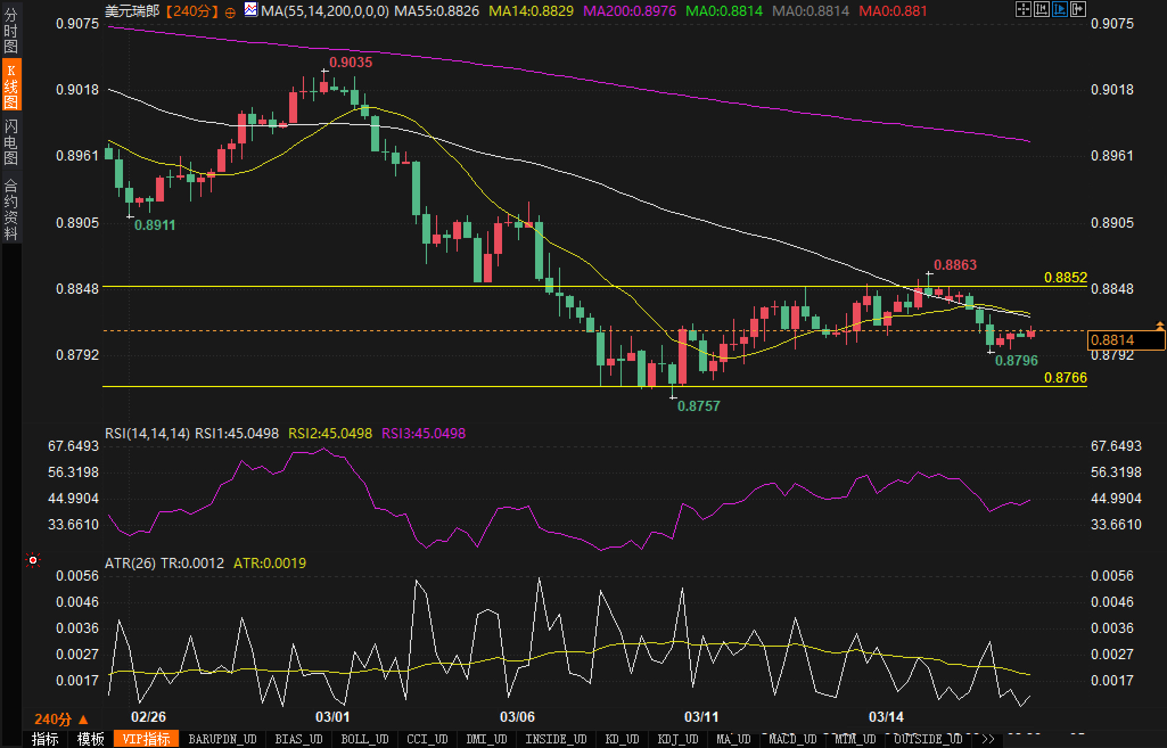This screenshot has height=748, width=1167.
Task: Apply the CCI_UD indicator
Action: pyautogui.click(x=428, y=739)
